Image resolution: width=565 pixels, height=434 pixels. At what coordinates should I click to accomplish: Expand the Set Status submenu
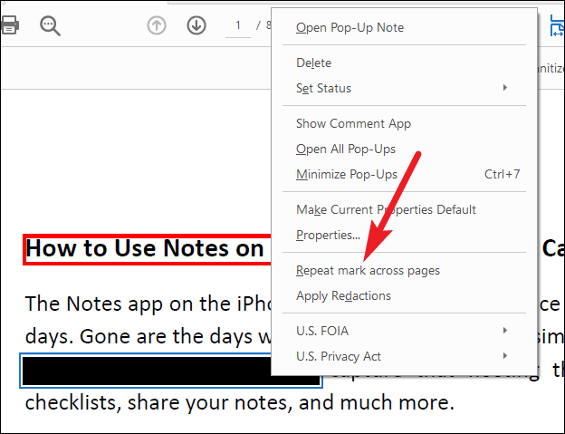(405, 88)
